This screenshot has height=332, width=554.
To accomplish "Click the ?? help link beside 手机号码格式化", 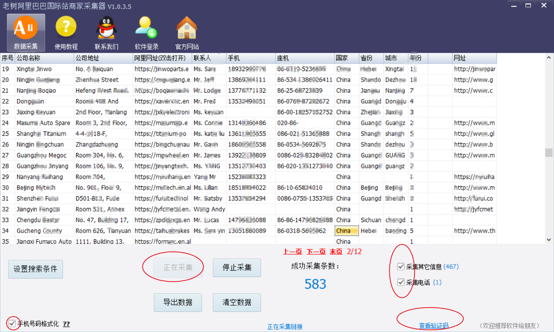I will (x=66, y=324).
